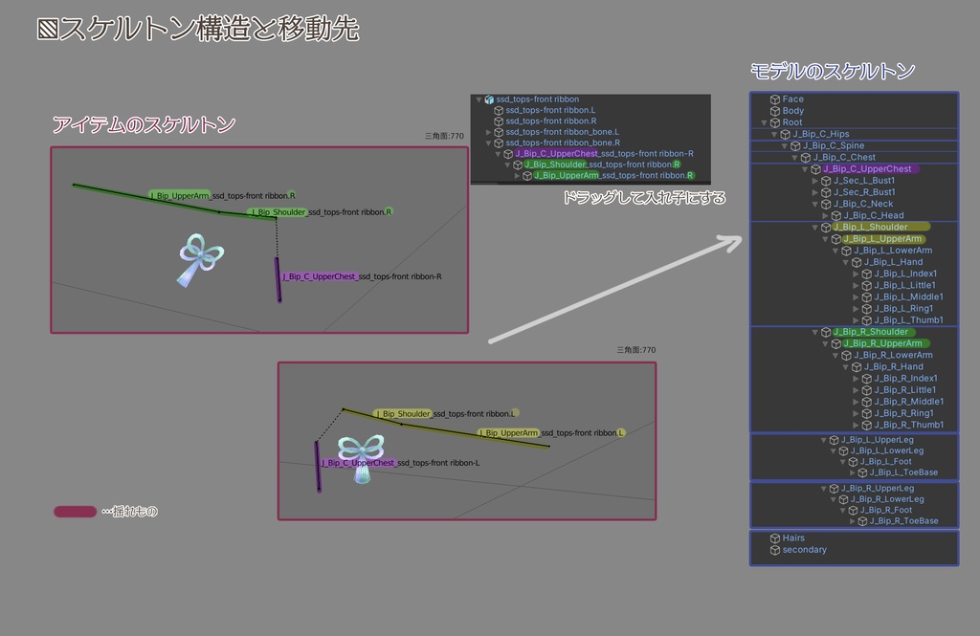This screenshot has width=980, height=636.
Task: Click the J_Bip_R_ToeBase cube icon
Action: coord(862,521)
